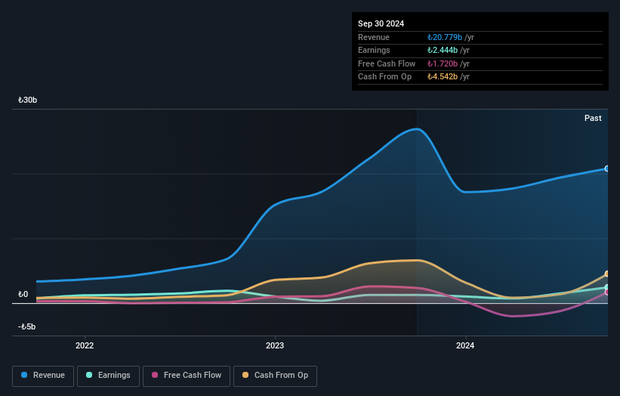Viewport: 620px width, 396px height.
Task: Click the ₺0 y-axis label
Action: point(23,294)
